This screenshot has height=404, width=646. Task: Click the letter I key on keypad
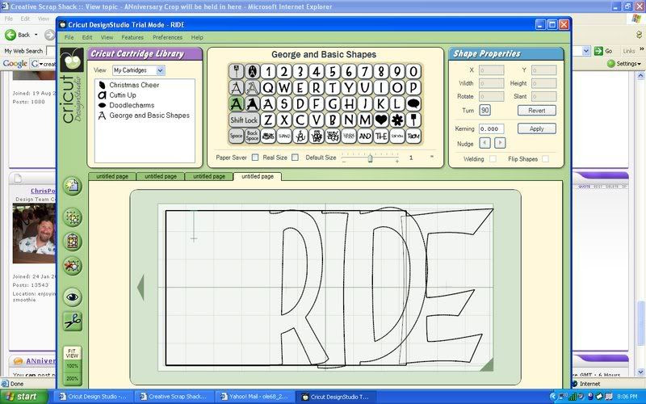(x=381, y=88)
